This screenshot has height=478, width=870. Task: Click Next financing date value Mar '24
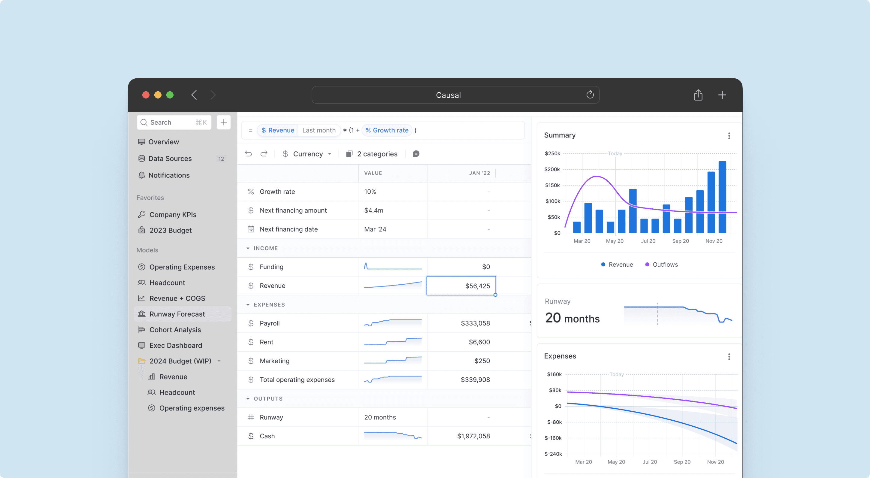[x=393, y=229]
